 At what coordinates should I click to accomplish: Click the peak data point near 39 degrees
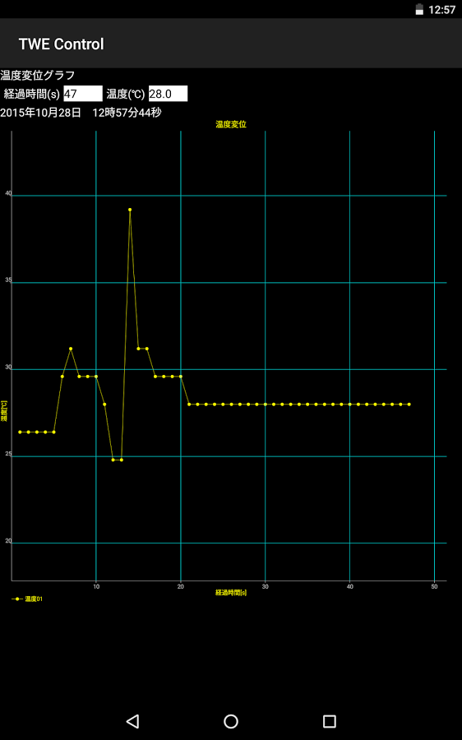pyautogui.click(x=130, y=209)
